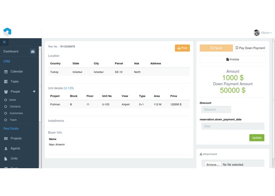275x196 pixels.
Task: Click the user avatar picture
Action: click(256, 33)
